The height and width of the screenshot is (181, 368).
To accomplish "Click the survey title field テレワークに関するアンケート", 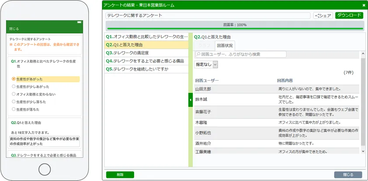I will 208,16.
